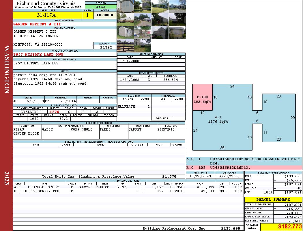Select the boarded-up yellow house photo
The image size is (303, 231).
(177, 32)
